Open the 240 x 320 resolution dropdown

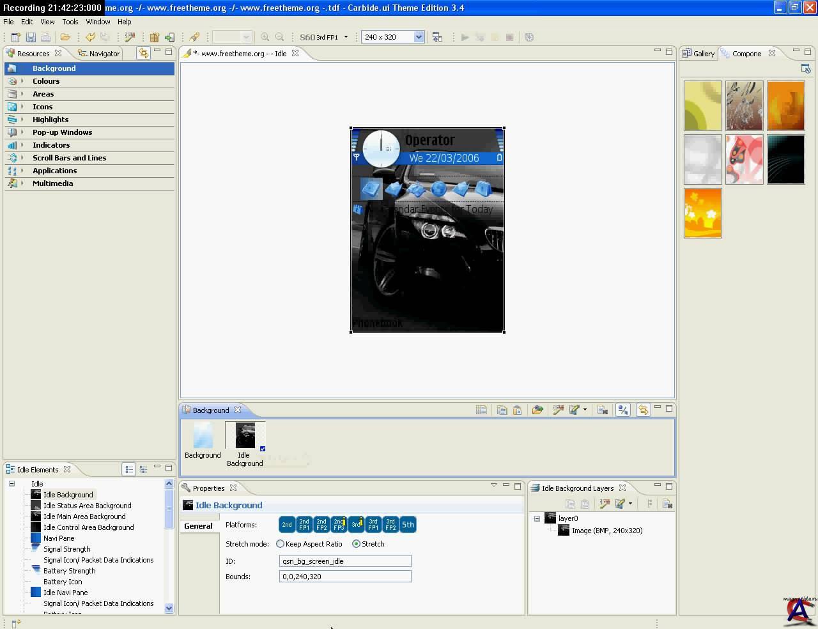point(419,37)
